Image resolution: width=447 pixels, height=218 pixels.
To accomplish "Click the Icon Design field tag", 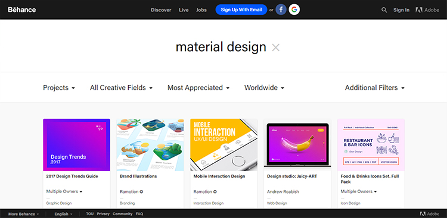I will pyautogui.click(x=350, y=203).
